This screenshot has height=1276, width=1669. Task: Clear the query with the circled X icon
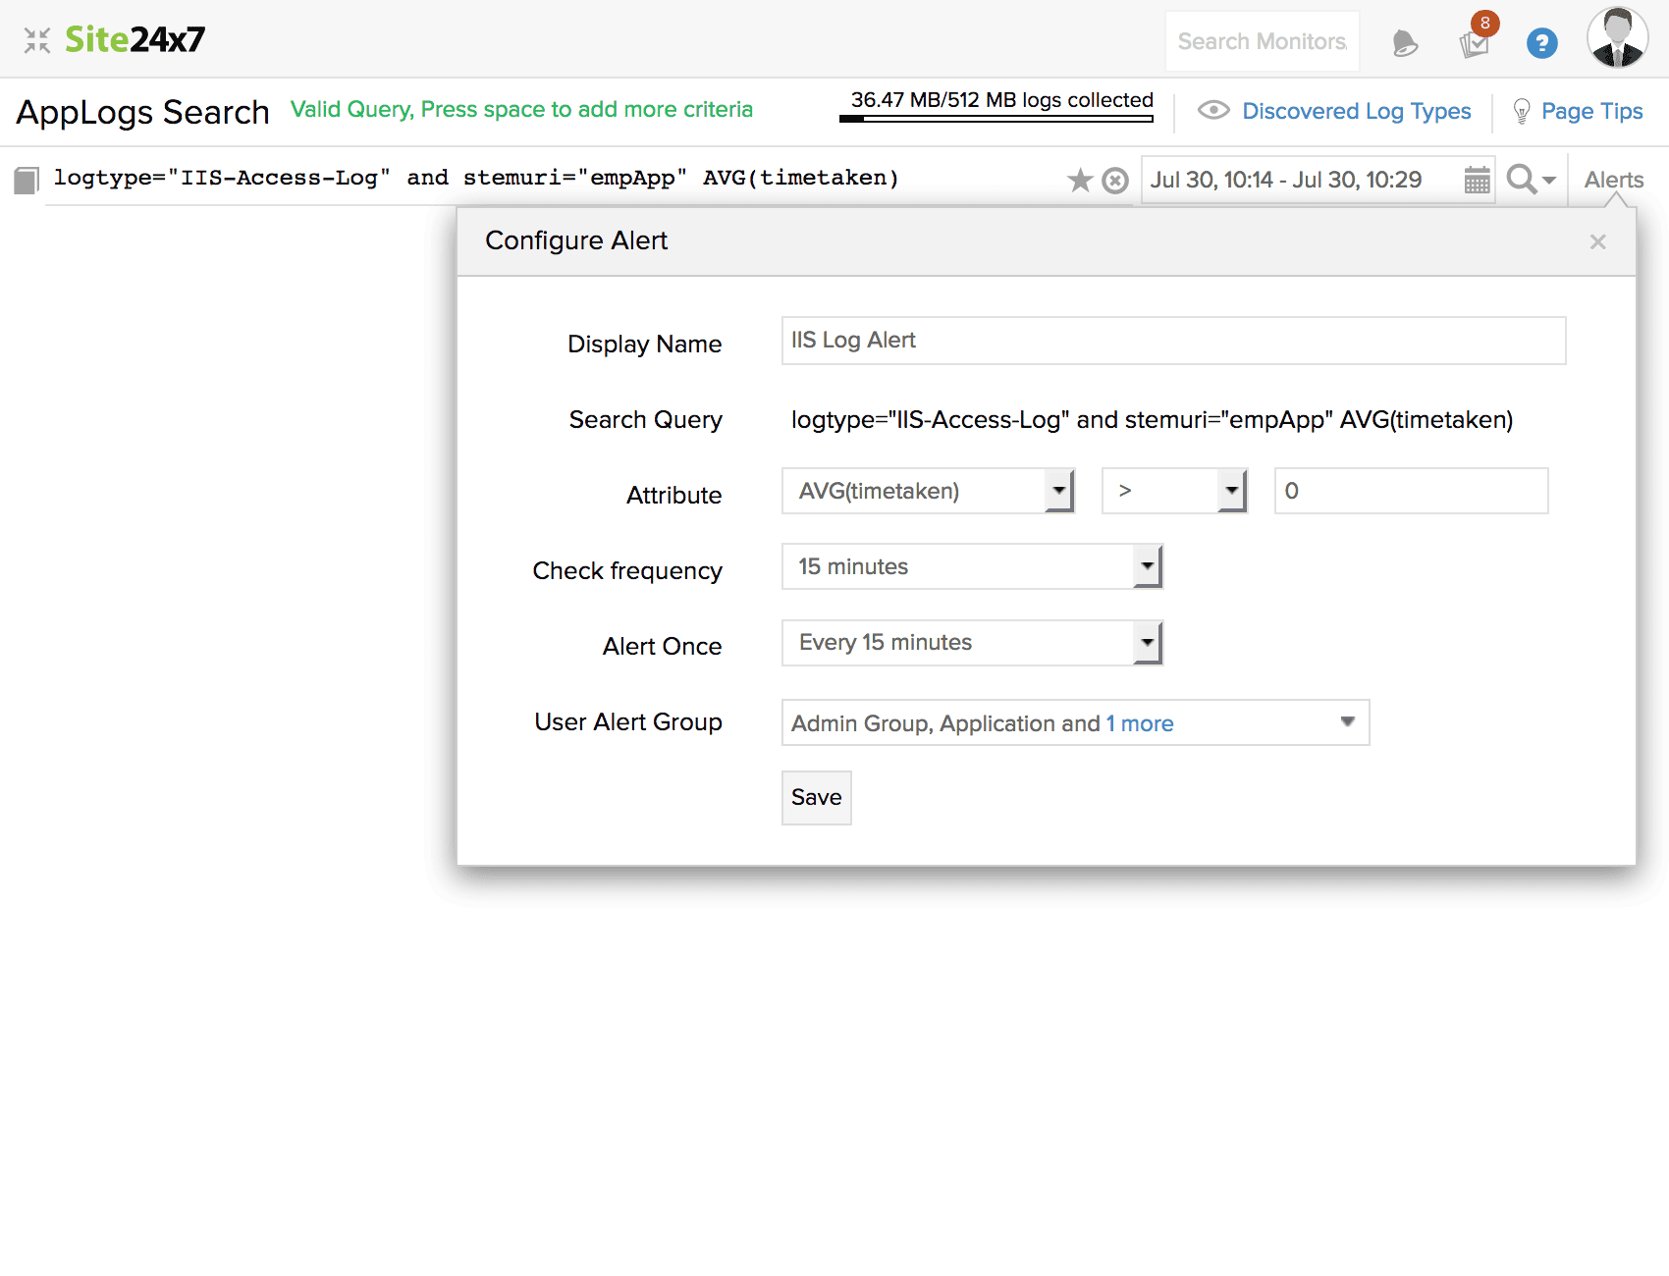[1115, 181]
